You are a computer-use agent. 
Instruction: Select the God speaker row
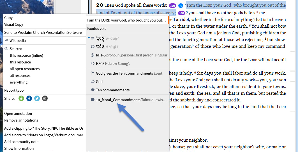click(128, 82)
